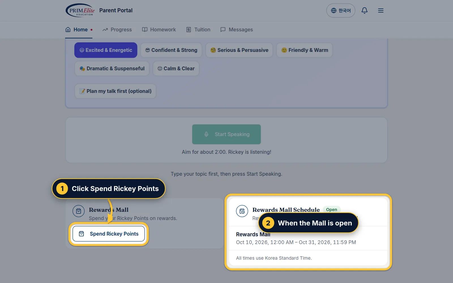Open the Homework tab
This screenshot has width=453, height=283.
point(159,30)
